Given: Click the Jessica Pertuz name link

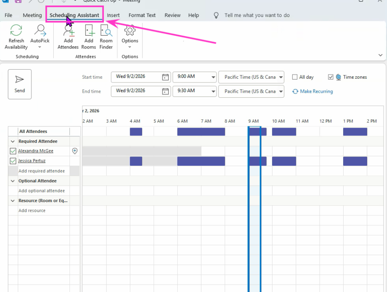Looking at the screenshot, I should pos(32,161).
